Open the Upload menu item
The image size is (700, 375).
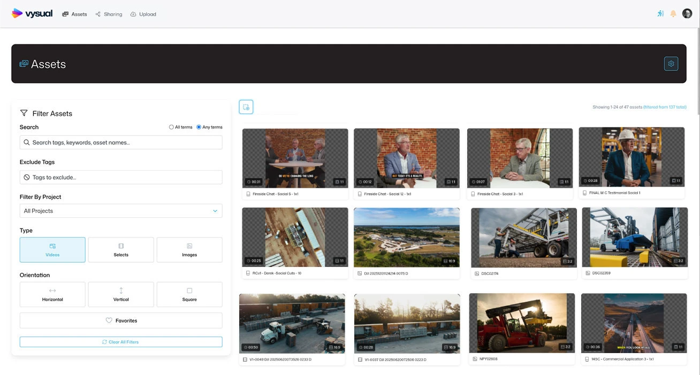[x=143, y=14]
